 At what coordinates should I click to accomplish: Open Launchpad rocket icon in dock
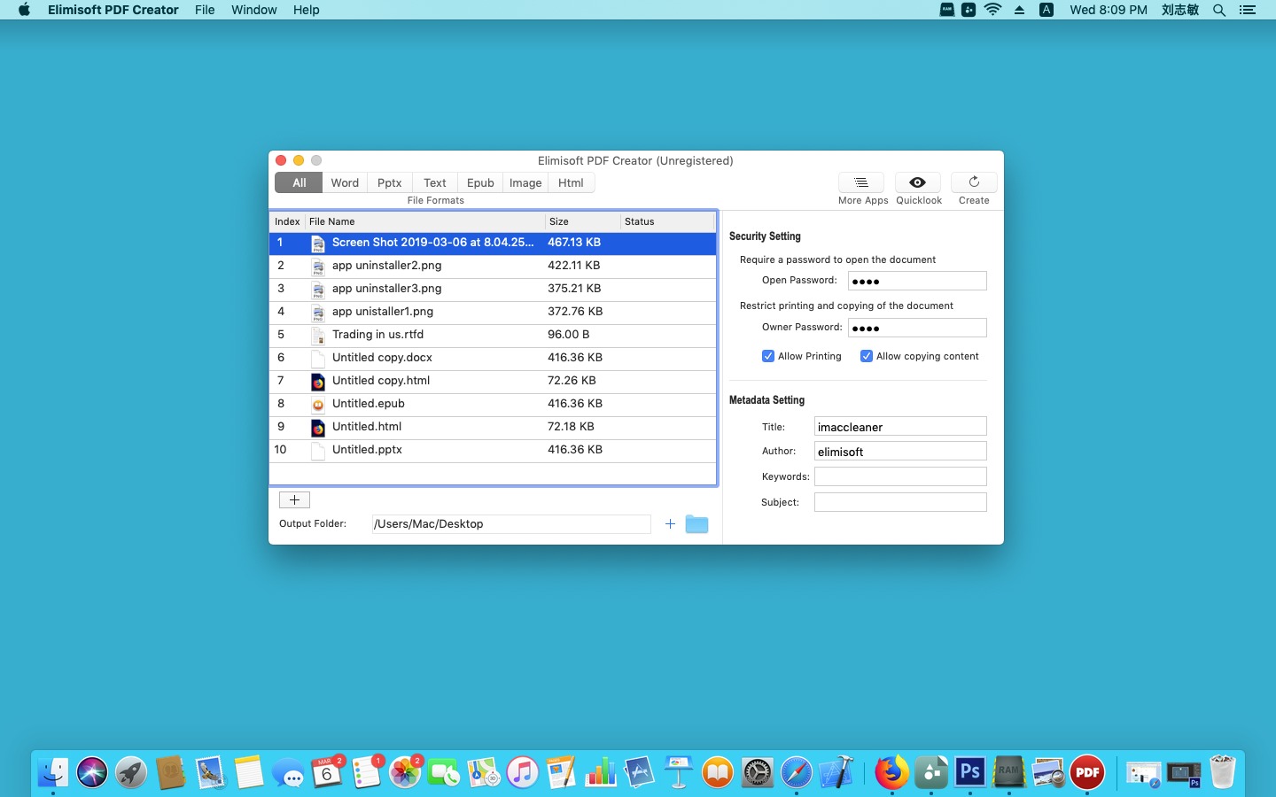click(x=131, y=772)
